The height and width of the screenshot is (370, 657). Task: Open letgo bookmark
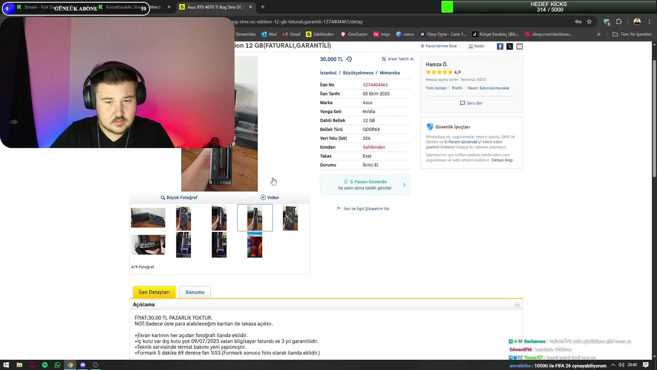(382, 34)
